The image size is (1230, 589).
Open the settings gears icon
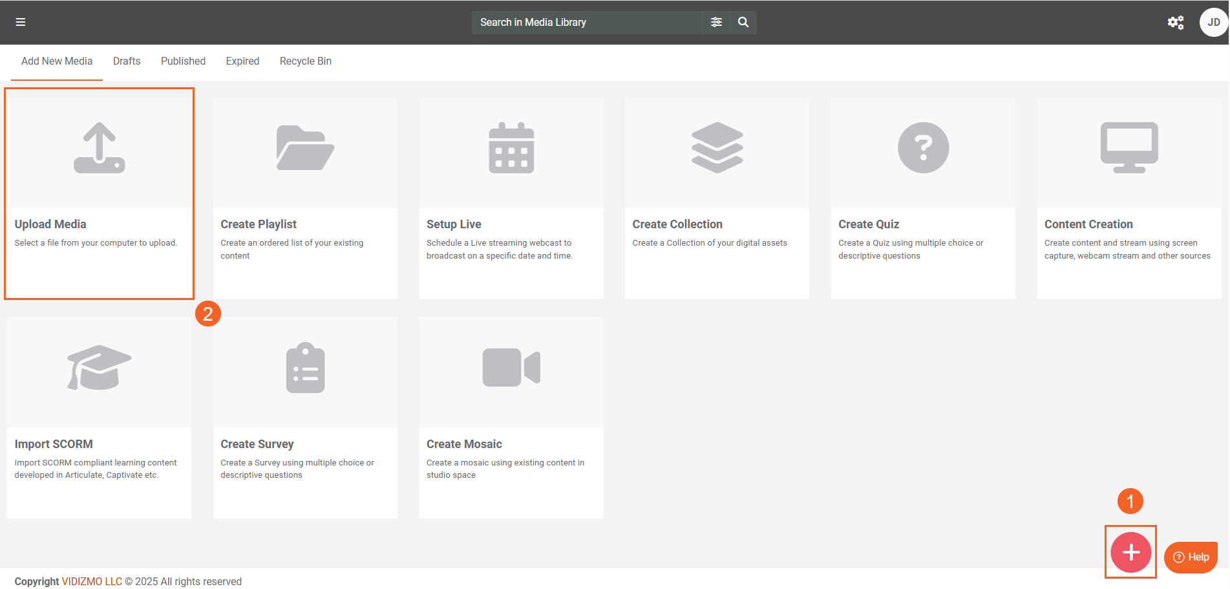1175,23
